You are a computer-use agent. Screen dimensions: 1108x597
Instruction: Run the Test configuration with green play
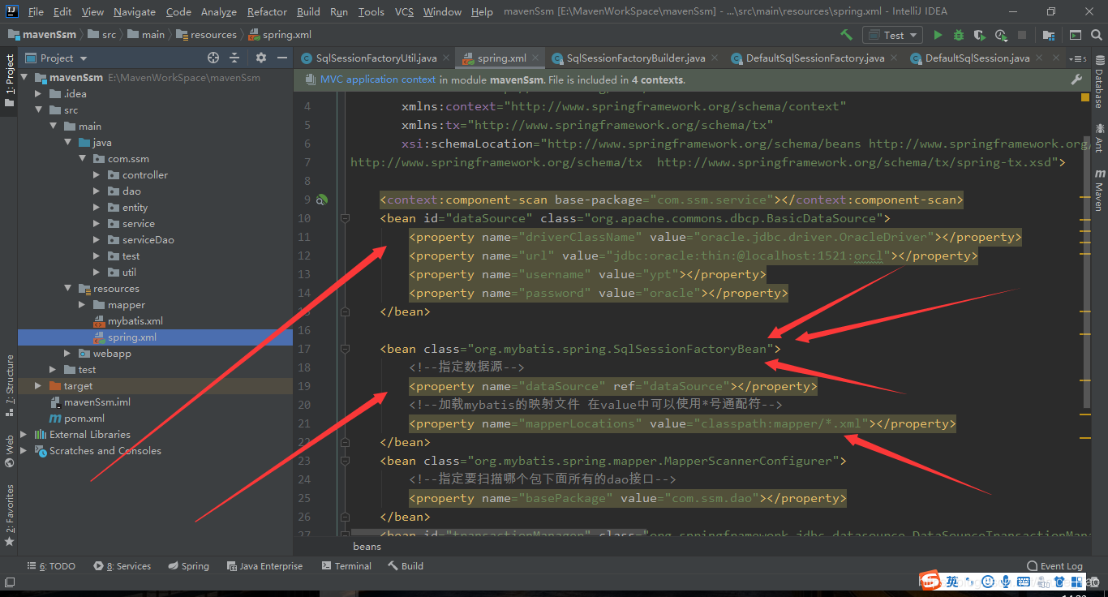938,35
